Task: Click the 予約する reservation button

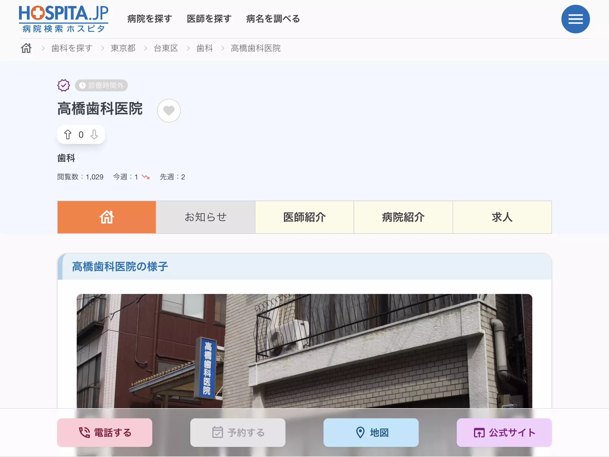Action: pyautogui.click(x=238, y=433)
